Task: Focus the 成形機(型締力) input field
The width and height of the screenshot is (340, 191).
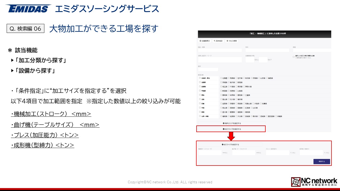Action: (x=311, y=153)
